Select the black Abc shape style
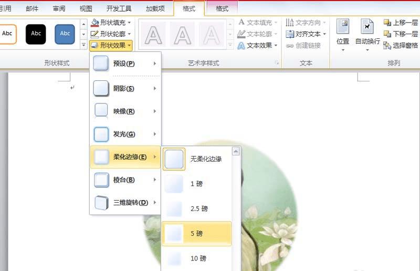This screenshot has width=420, height=271. [x=36, y=34]
